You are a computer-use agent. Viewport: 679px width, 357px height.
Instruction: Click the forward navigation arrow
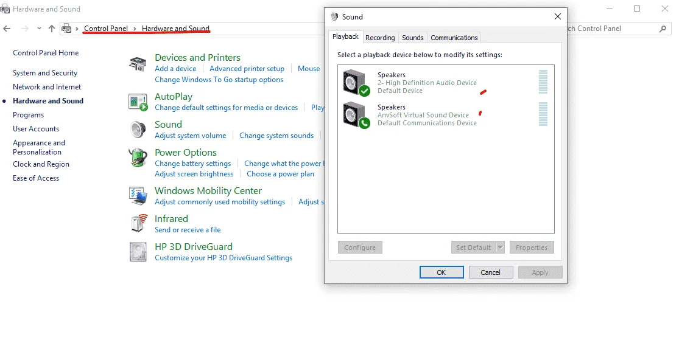click(x=25, y=29)
